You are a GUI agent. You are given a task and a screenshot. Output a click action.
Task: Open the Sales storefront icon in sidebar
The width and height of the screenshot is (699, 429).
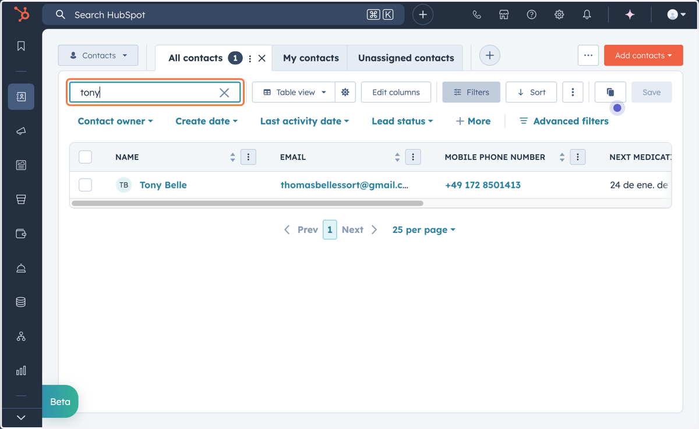point(21,200)
